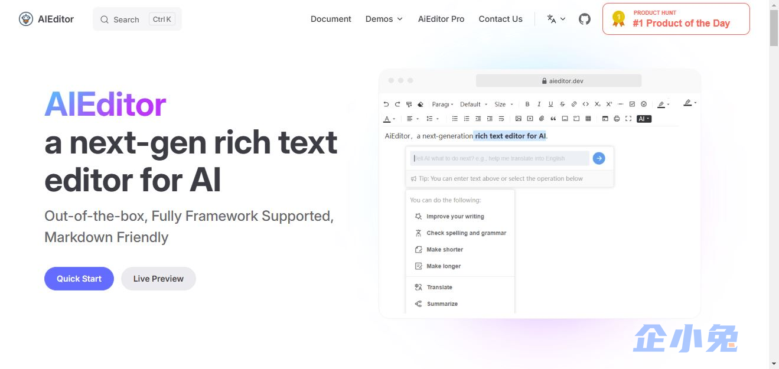Click the highlighted text rich text editor for AI
Screen dimensions: 779x369
(510, 136)
